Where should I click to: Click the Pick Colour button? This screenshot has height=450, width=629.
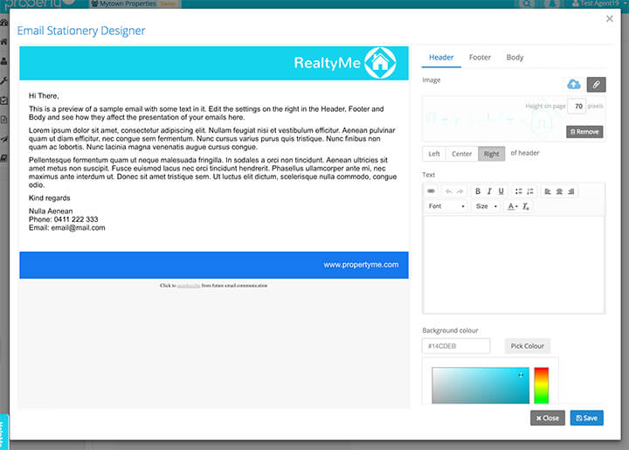(x=527, y=346)
